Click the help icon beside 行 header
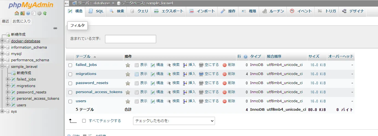The width and height of the screenshot is (378, 136). coord(245,57)
